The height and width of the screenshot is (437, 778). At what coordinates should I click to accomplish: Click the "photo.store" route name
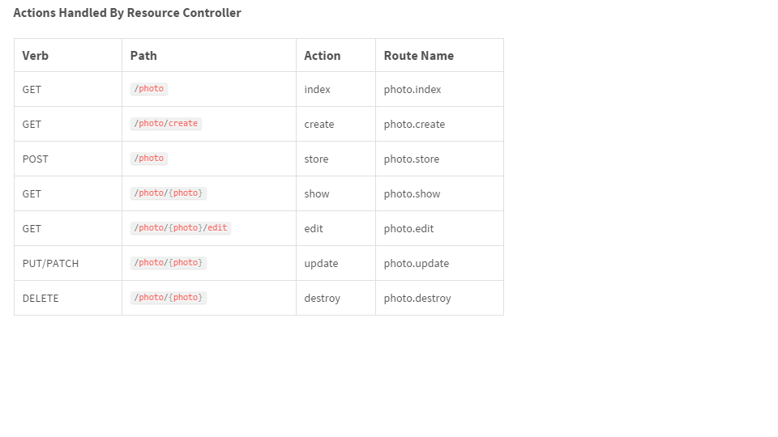coord(412,159)
